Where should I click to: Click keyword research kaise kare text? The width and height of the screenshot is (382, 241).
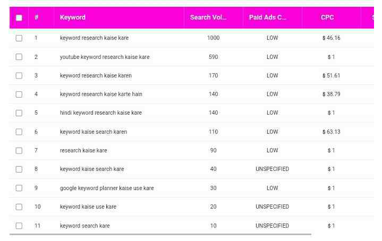pos(94,38)
